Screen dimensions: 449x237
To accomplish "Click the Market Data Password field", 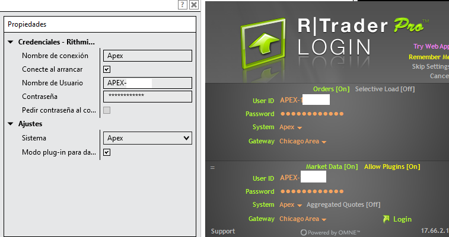I will click(312, 191).
